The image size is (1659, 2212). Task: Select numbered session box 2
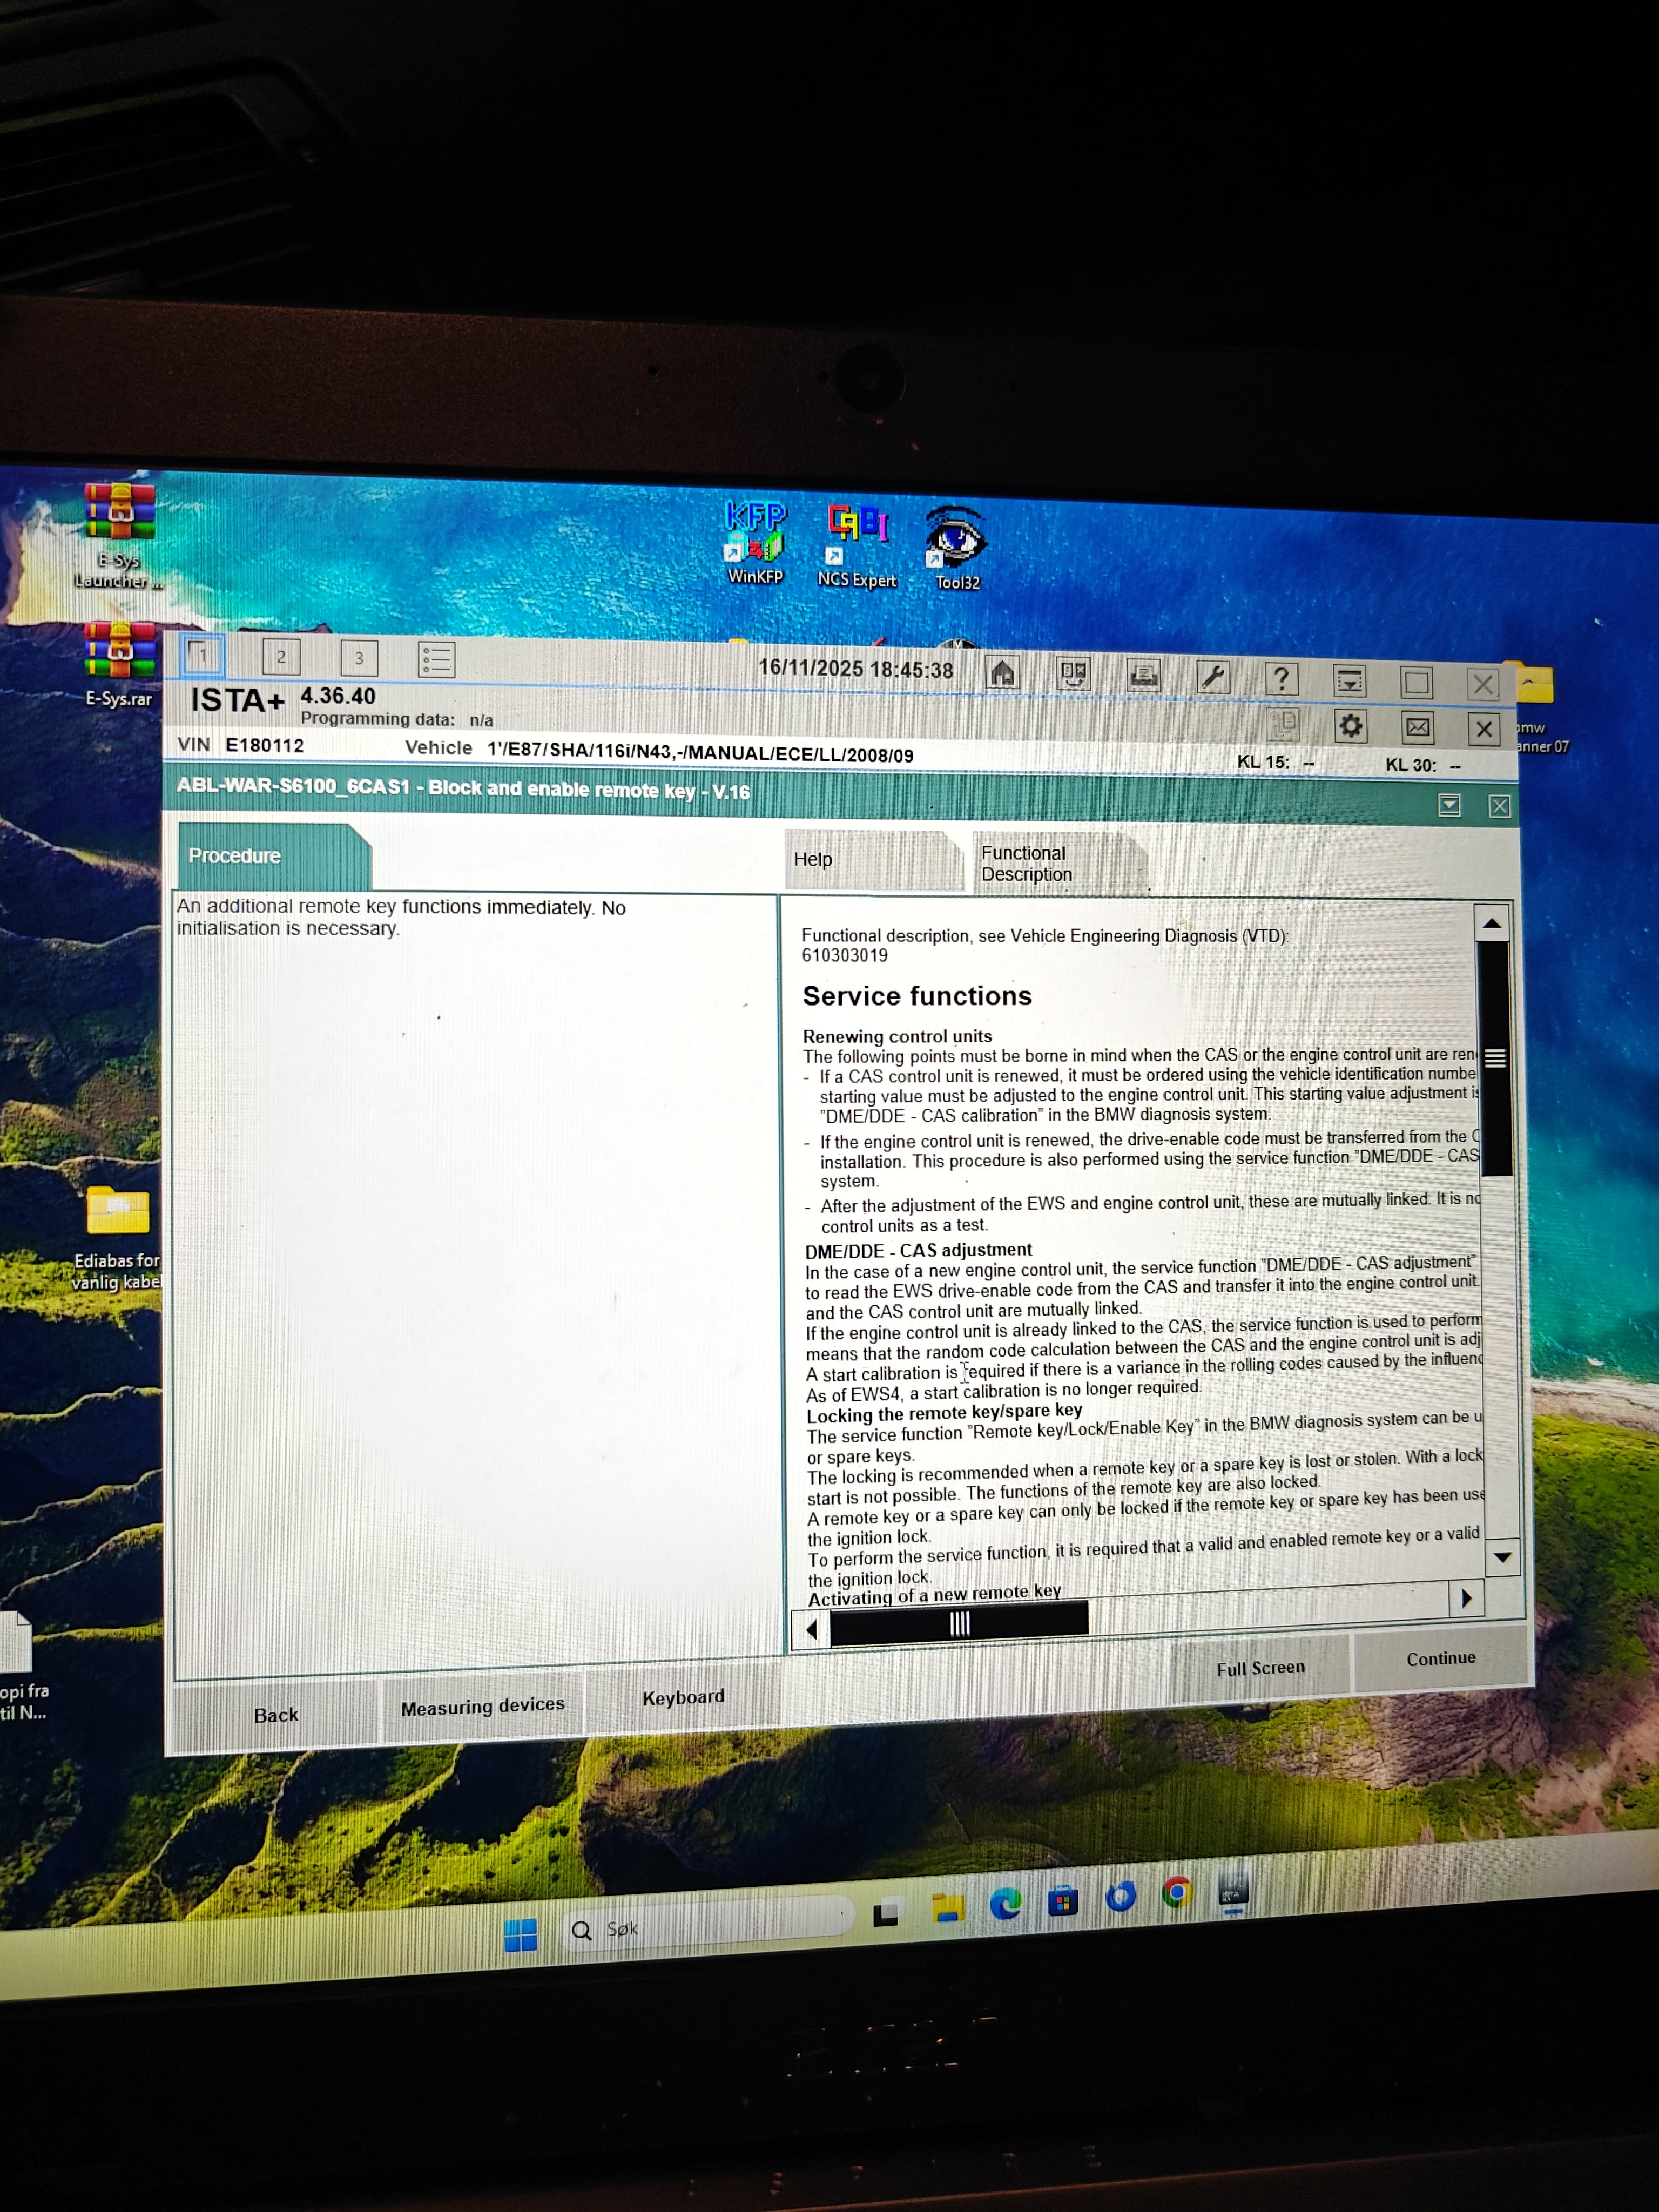click(281, 657)
